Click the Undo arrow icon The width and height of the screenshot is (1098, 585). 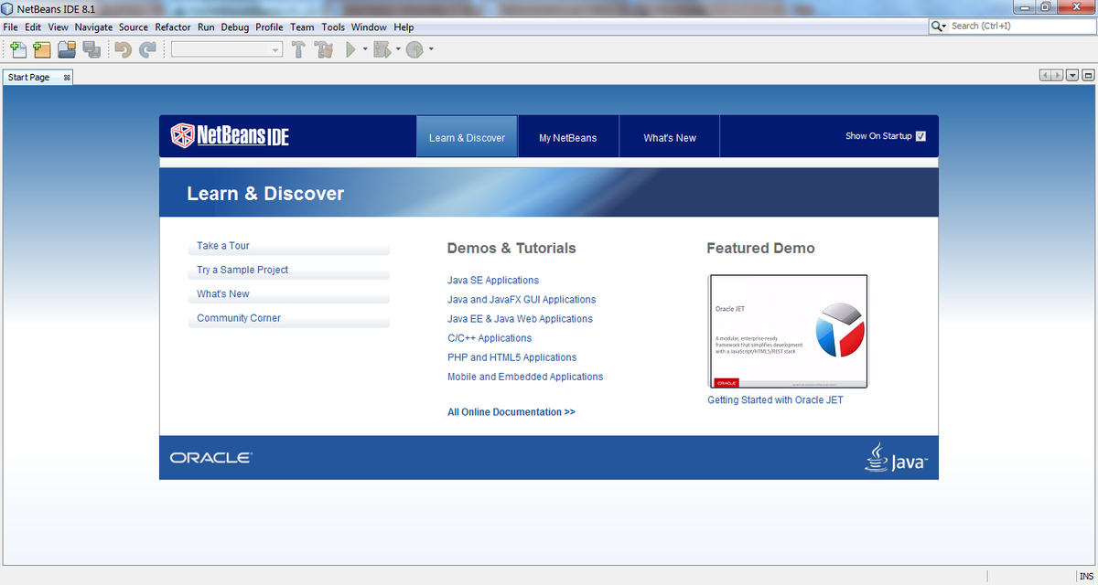(x=123, y=49)
